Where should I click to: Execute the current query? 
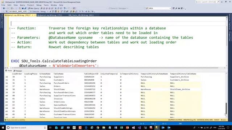click(35, 12)
